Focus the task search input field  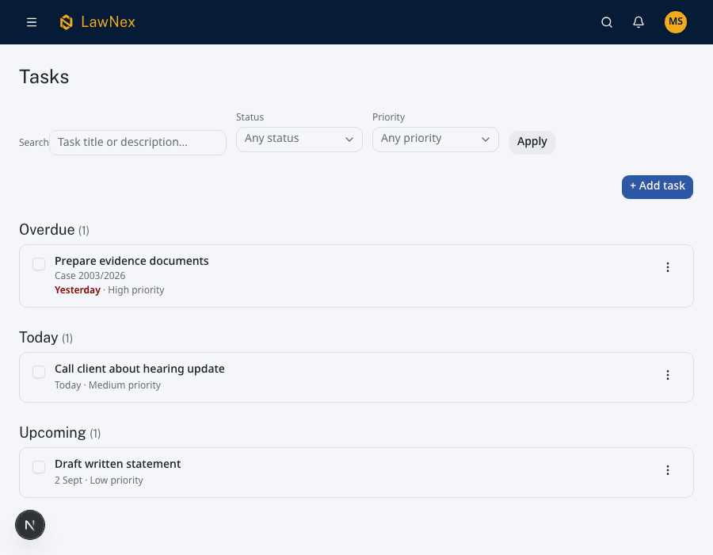(x=138, y=143)
